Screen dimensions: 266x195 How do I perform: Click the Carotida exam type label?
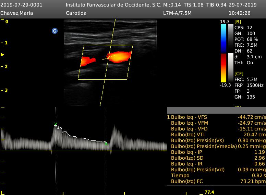pos(76,13)
